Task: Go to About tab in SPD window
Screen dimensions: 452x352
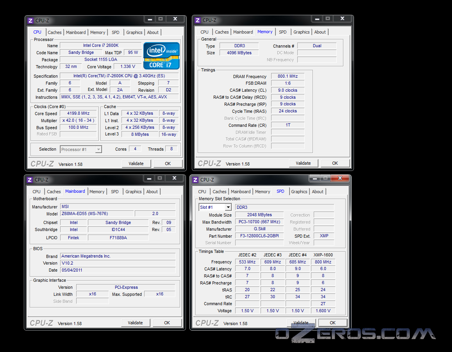Action: pyautogui.click(x=318, y=192)
